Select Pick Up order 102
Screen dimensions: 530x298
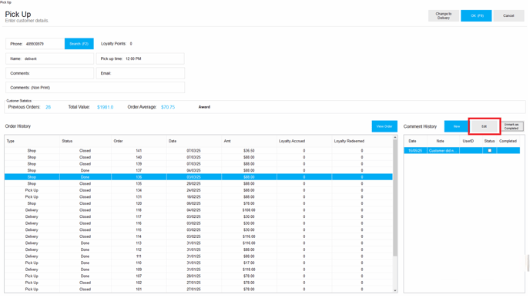coord(199,283)
